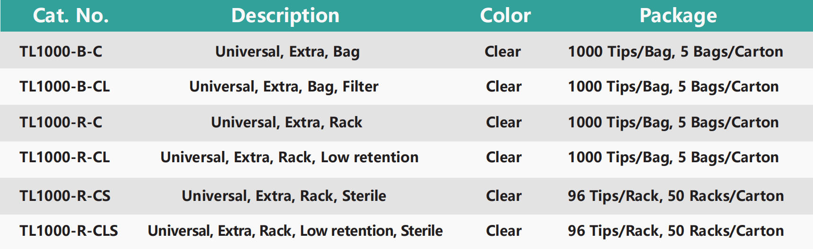Select catalog number TL1000-R-C
This screenshot has width=813, height=249.
pyautogui.click(x=61, y=122)
